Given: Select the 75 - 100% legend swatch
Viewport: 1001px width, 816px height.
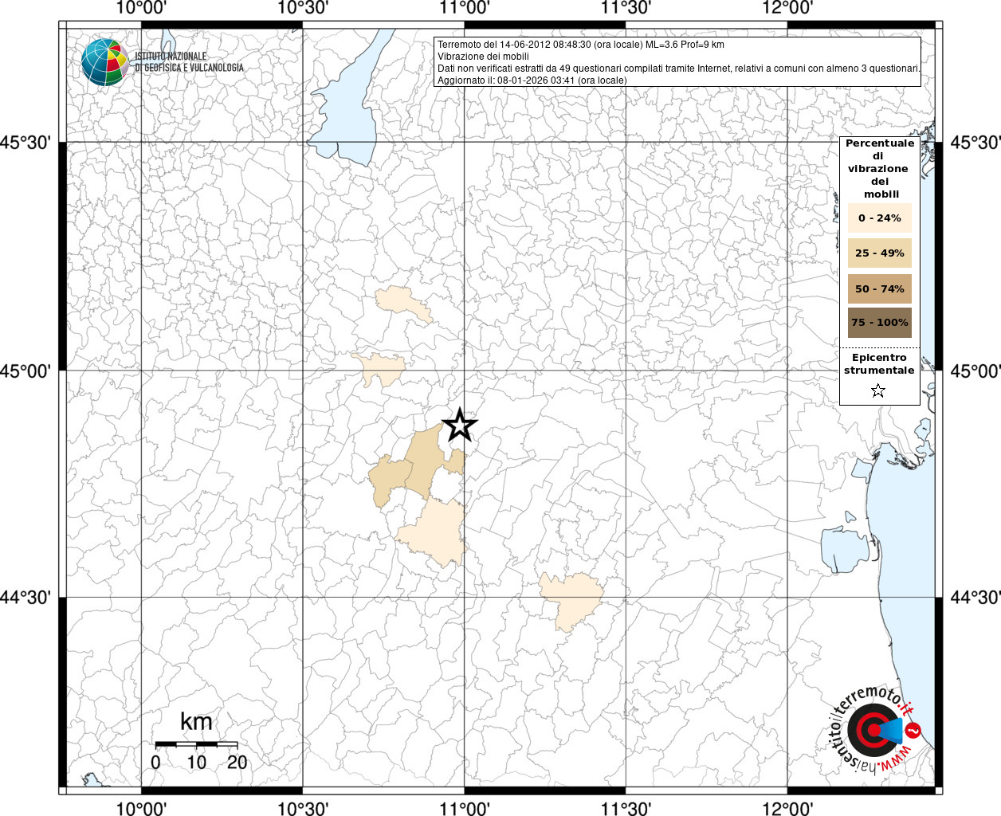Looking at the screenshot, I should click(x=880, y=323).
